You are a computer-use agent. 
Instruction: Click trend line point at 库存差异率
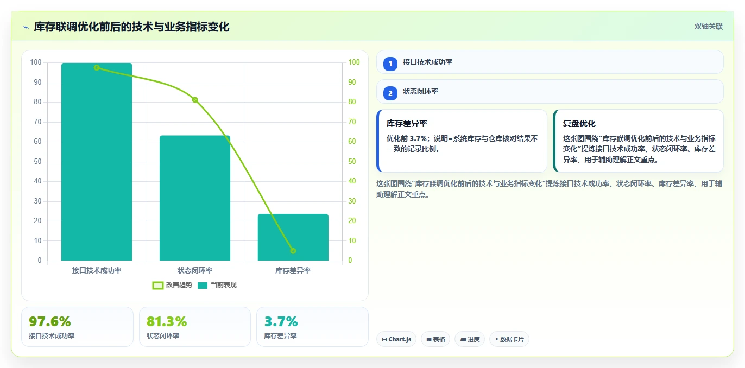(x=293, y=251)
